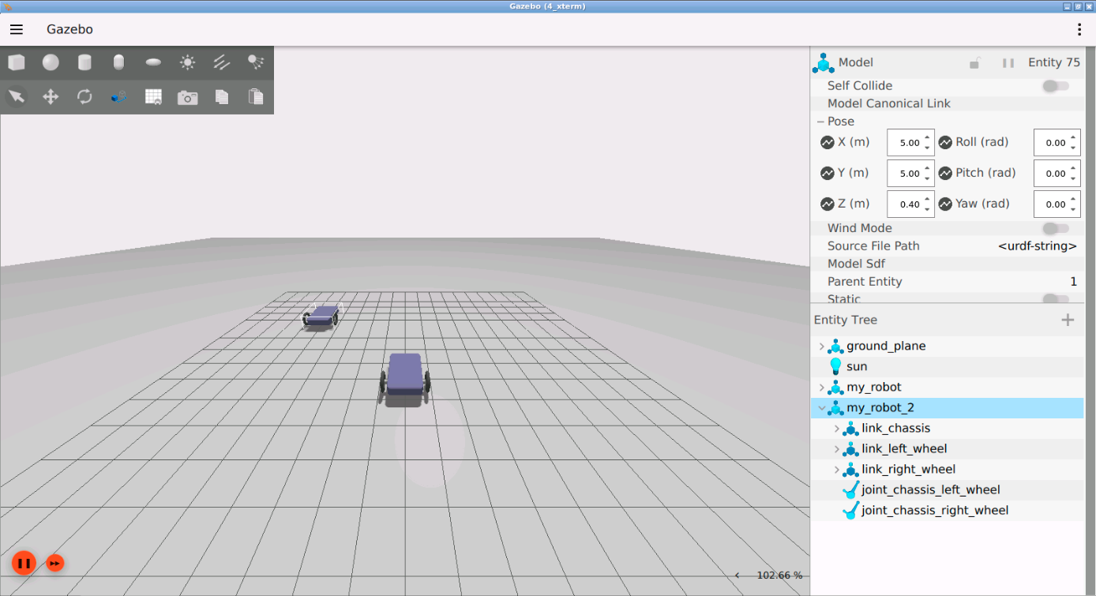Viewport: 1096px width, 596px height.
Task: Decrease the Roll (rad) value
Action: 1073,148
